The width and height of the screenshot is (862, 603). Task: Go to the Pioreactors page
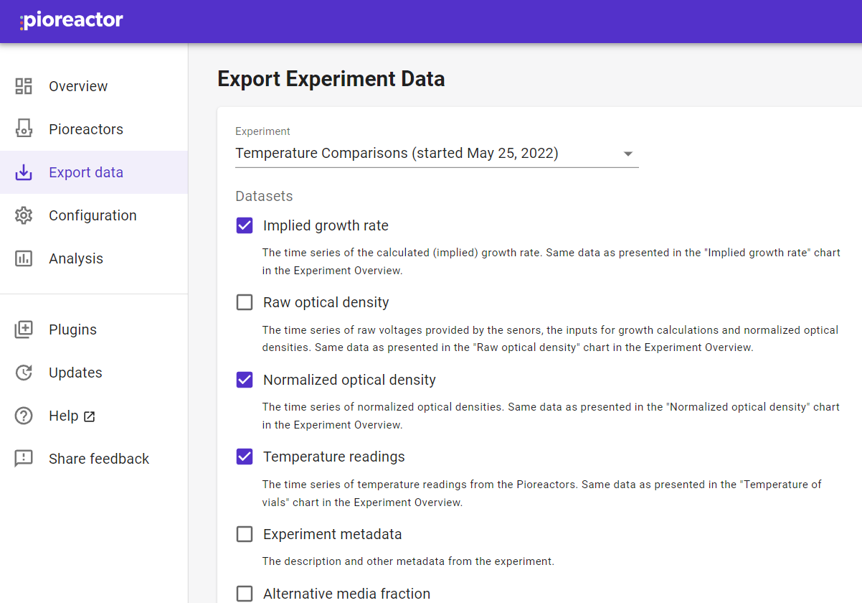(x=94, y=129)
